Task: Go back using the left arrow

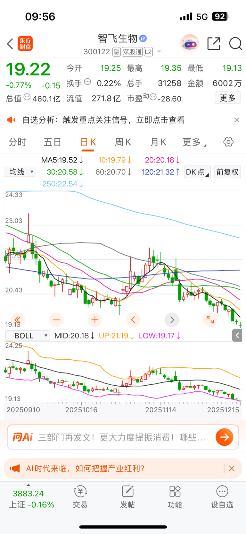Action: click(10, 44)
